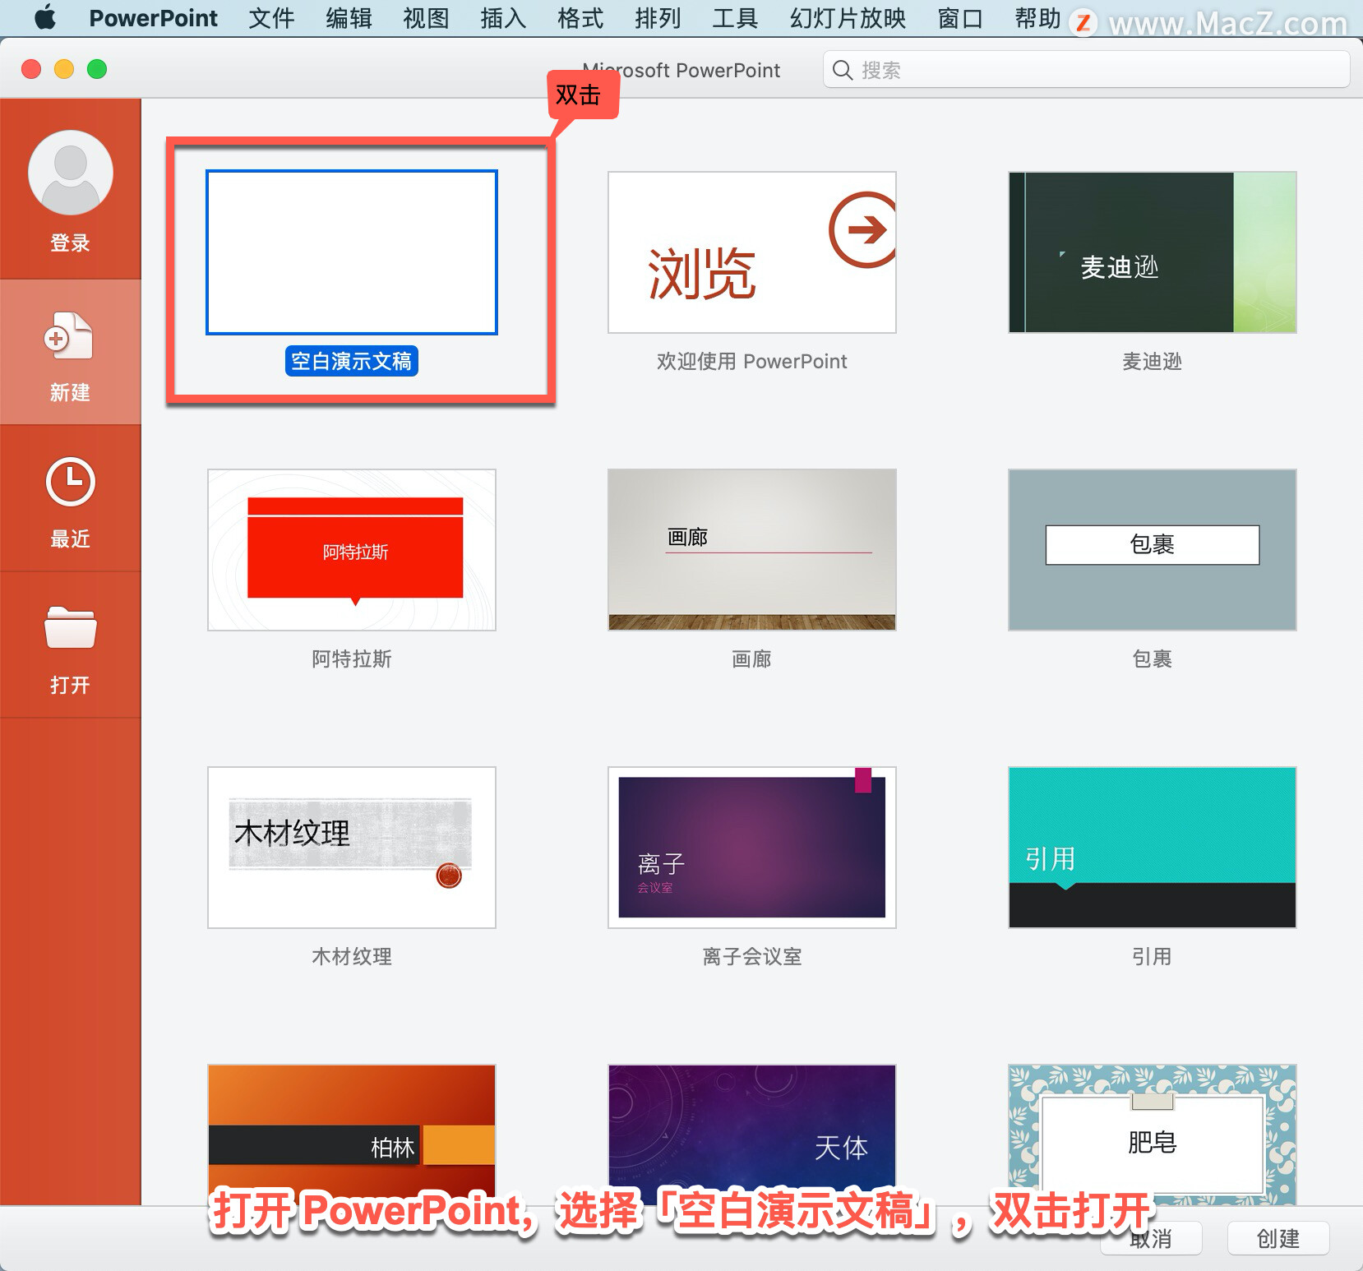Choose the Parcel template thumbnail

tap(1153, 550)
